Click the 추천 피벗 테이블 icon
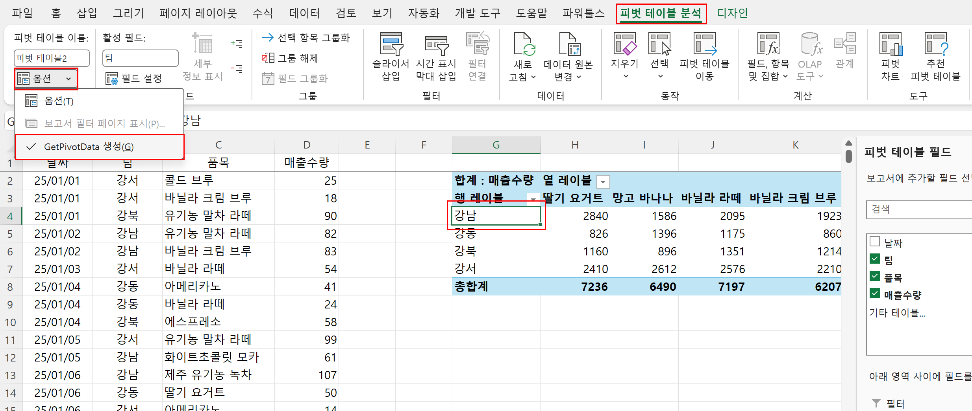This screenshot has height=411, width=972. click(x=936, y=44)
